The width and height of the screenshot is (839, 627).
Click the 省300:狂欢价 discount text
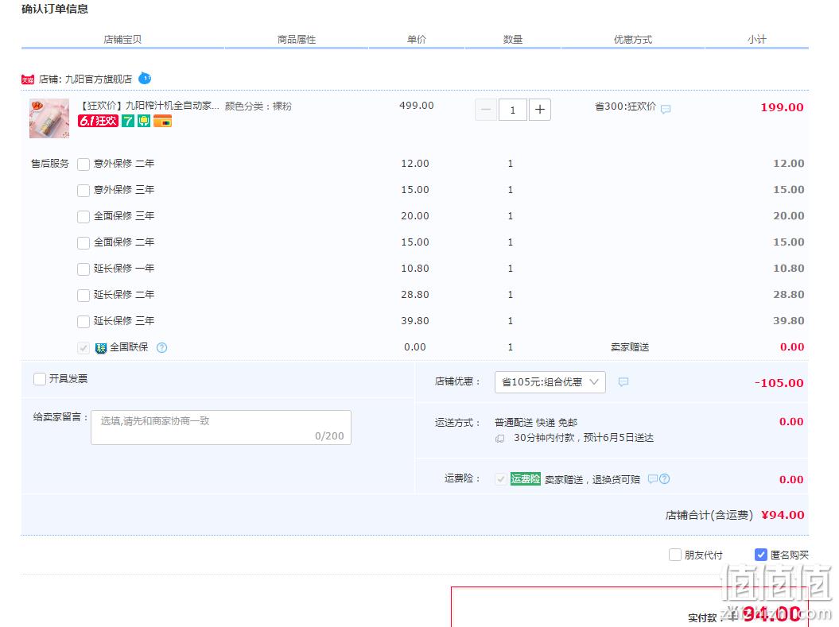click(x=626, y=106)
